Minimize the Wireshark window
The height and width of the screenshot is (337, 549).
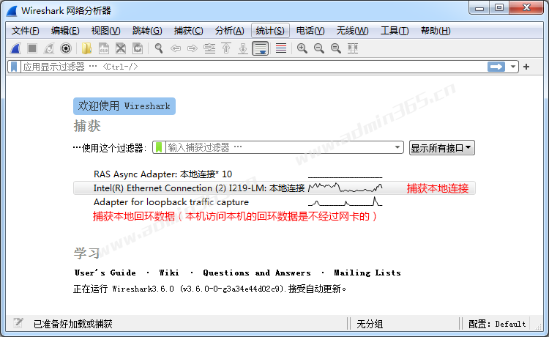[x=479, y=8]
